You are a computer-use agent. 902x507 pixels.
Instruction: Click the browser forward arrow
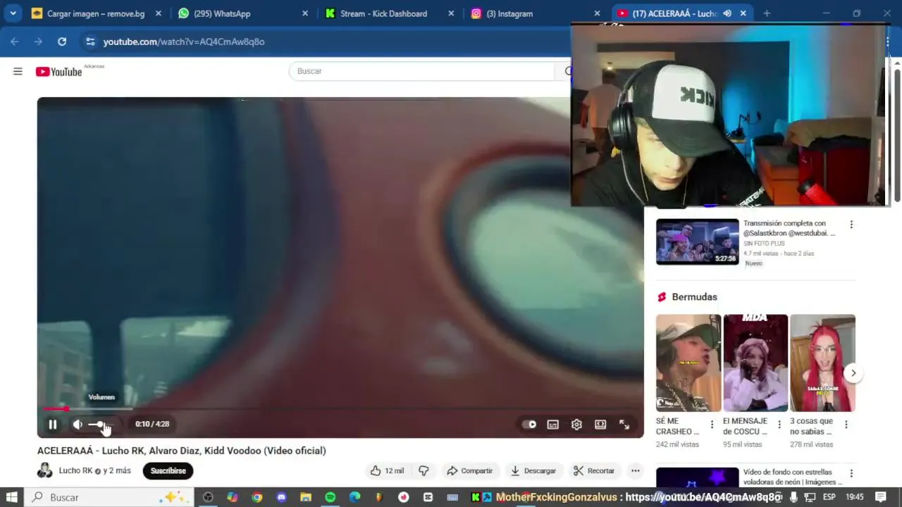tap(38, 42)
